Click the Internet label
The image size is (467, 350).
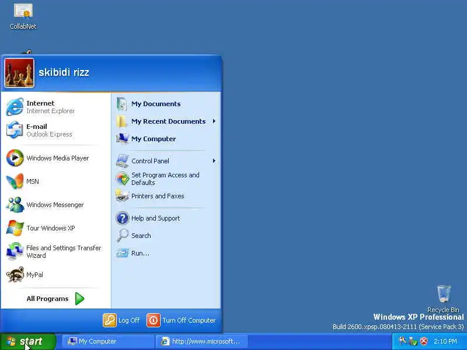pyautogui.click(x=40, y=103)
